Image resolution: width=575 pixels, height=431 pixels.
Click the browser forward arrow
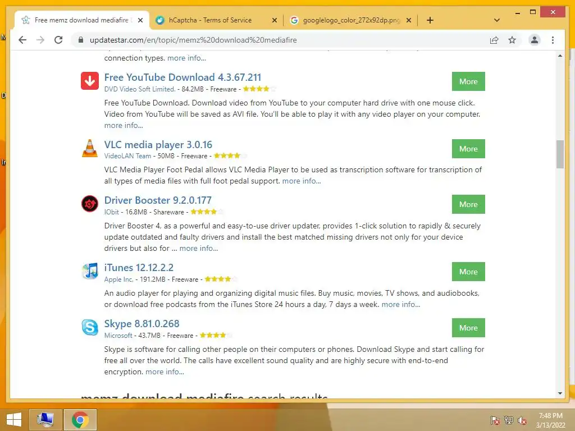pyautogui.click(x=40, y=40)
